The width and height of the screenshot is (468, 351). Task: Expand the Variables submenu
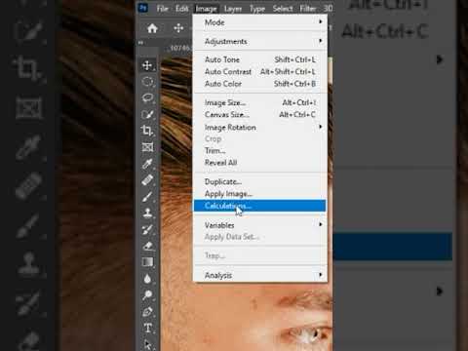tap(260, 225)
